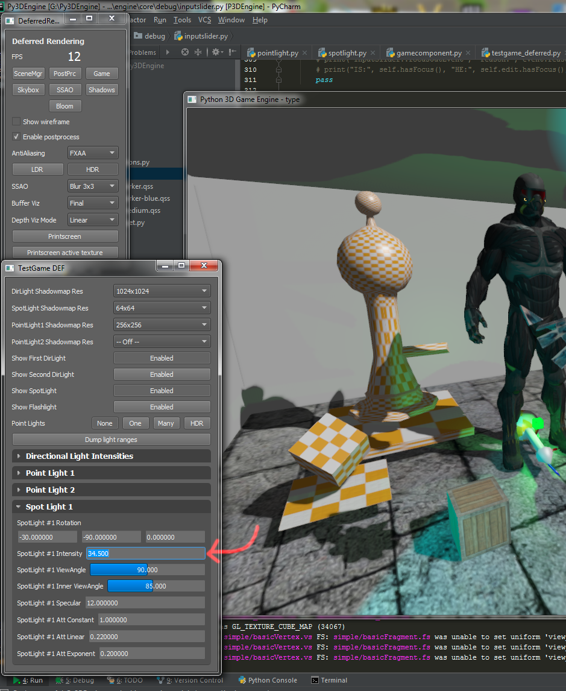Toggle Show SpotLight Enabled button
Image resolution: width=566 pixels, height=691 pixels.
(162, 391)
